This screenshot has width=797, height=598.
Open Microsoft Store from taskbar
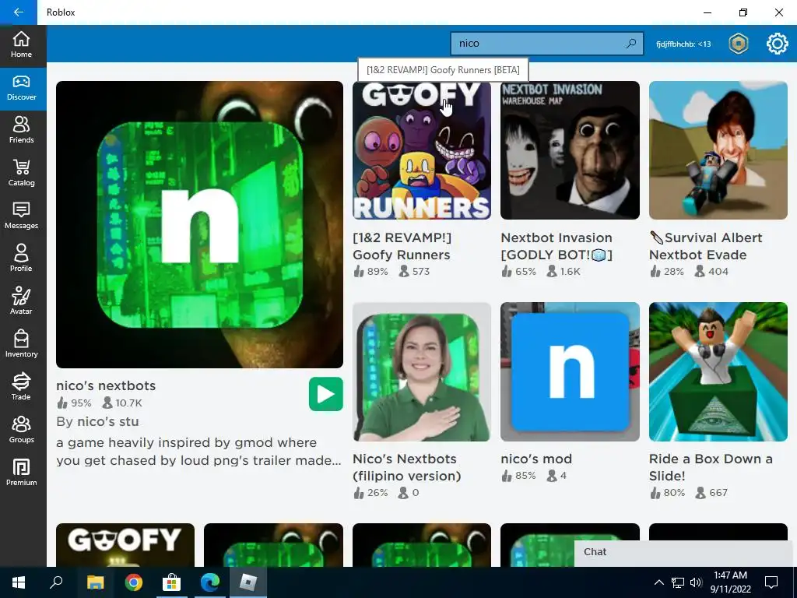click(172, 582)
